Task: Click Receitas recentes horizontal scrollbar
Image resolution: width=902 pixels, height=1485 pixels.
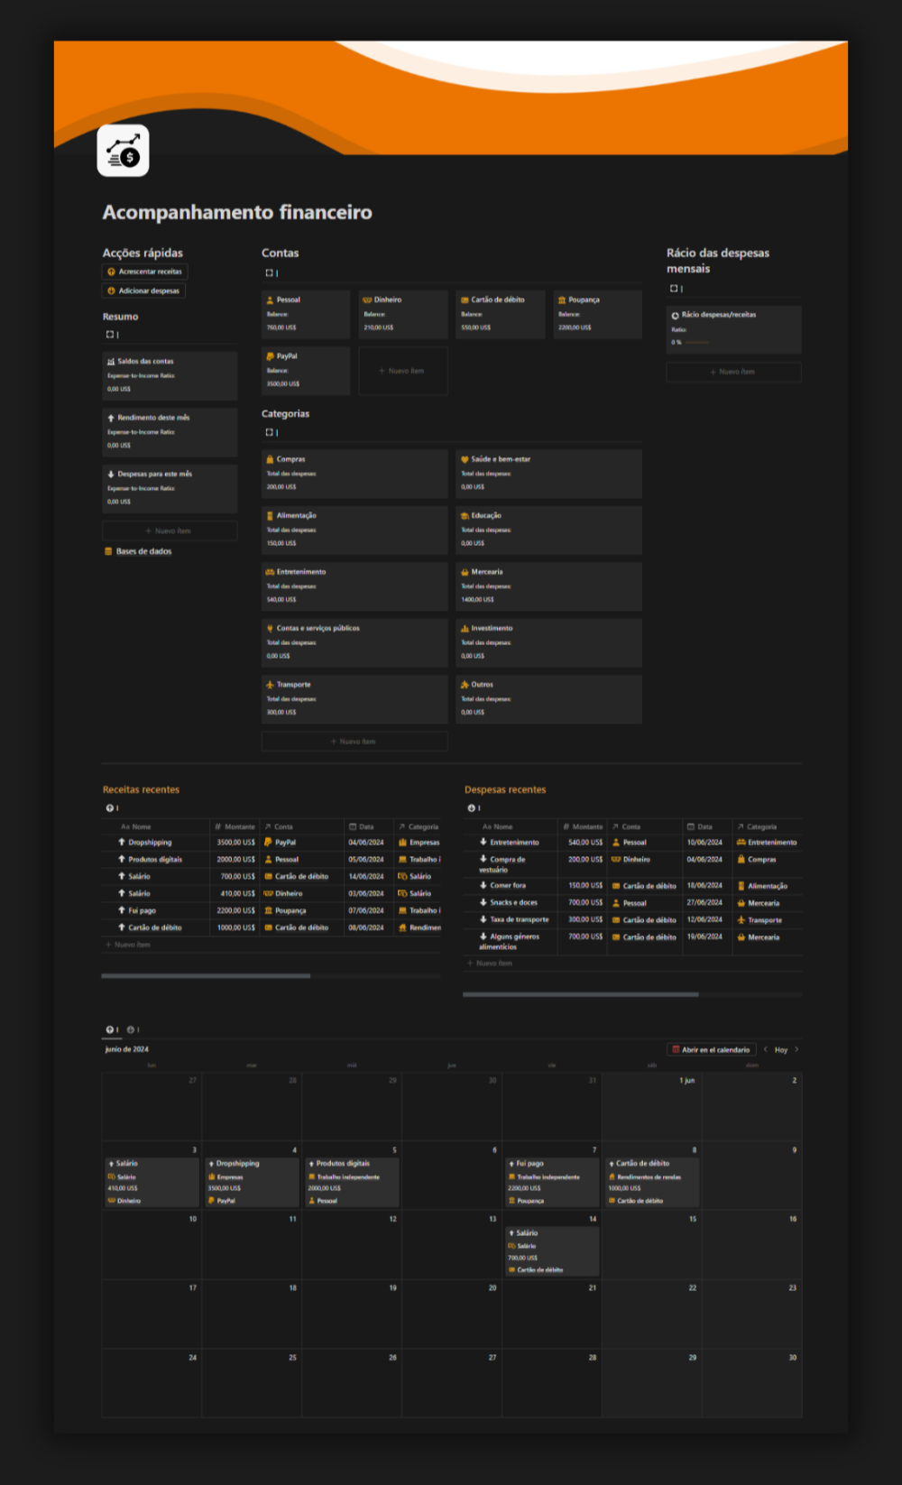Action: click(x=206, y=975)
